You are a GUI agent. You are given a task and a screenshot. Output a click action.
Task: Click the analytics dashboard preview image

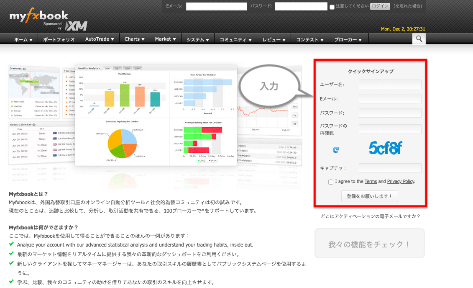click(x=156, y=115)
